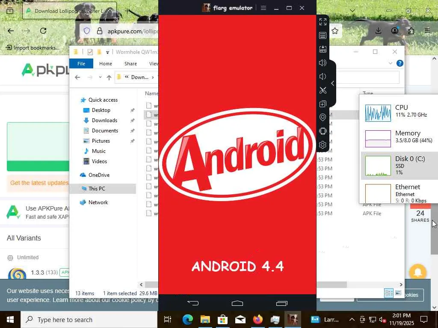Open the Firefox account icon

tap(395, 31)
